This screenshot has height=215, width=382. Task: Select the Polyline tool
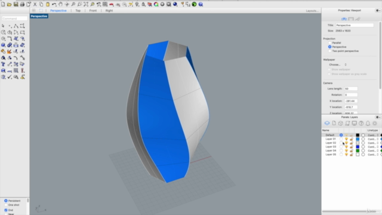16,26
